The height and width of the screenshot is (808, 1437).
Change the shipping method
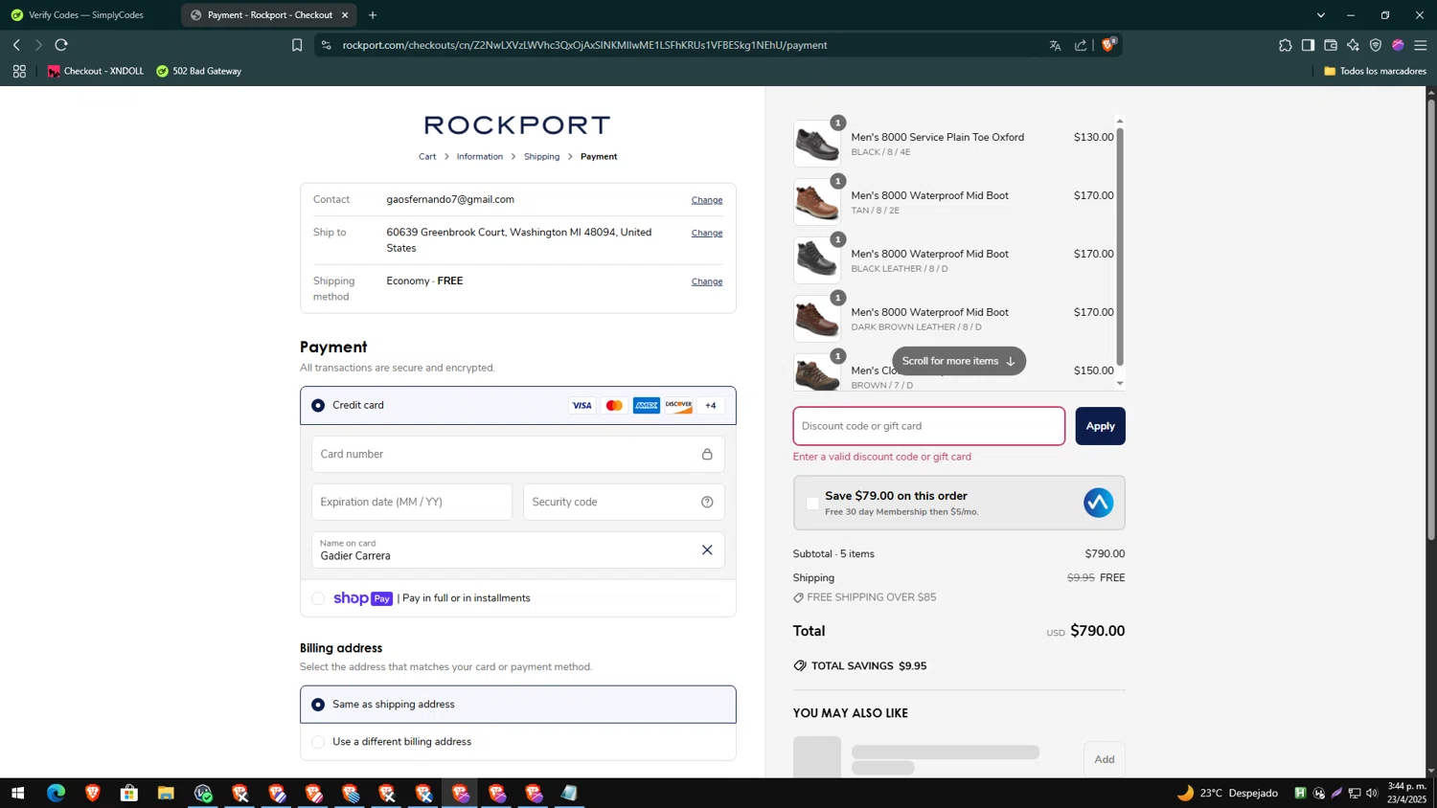(707, 281)
